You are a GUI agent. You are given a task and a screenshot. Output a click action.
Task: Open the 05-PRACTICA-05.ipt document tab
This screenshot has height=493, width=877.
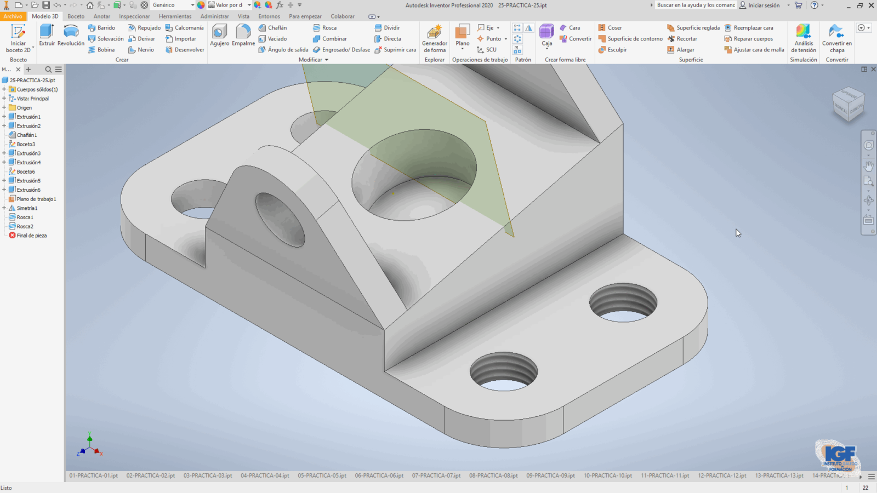tap(322, 475)
